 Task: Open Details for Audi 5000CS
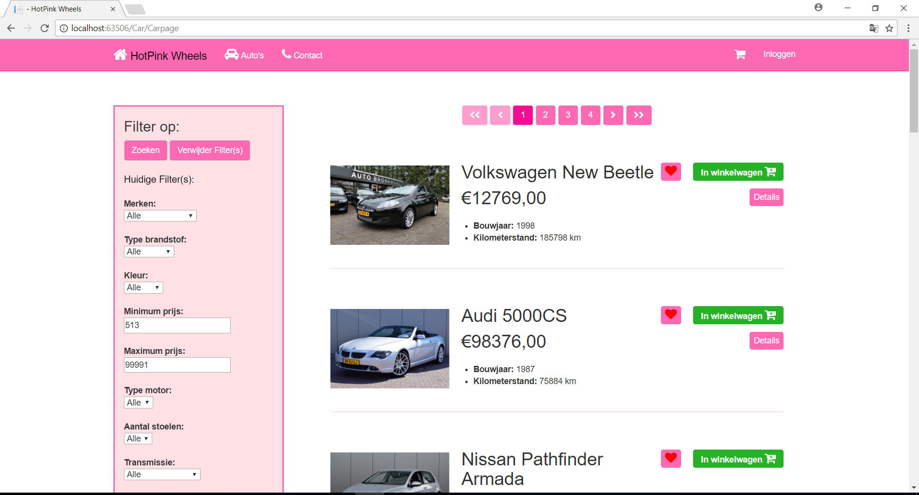766,341
